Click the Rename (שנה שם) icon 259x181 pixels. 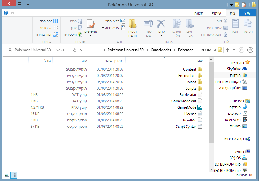(x=149, y=24)
